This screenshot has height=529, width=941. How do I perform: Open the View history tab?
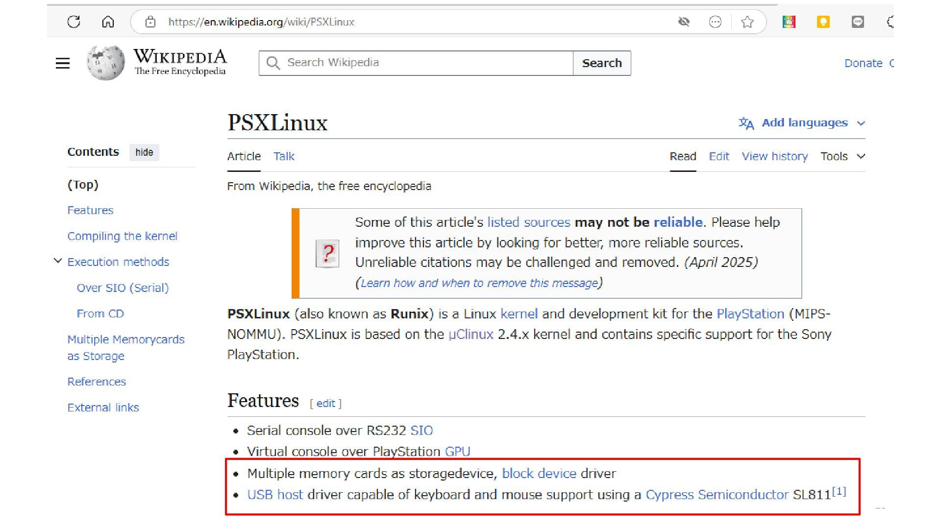(x=774, y=156)
